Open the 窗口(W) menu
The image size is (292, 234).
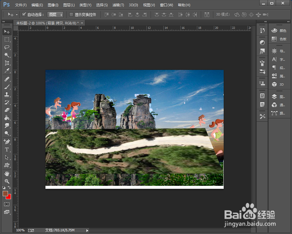pyautogui.click(x=166, y=5)
